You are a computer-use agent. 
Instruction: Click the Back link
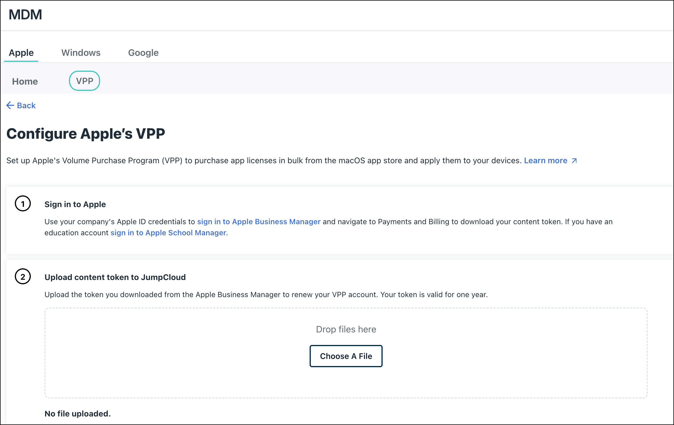click(x=26, y=105)
